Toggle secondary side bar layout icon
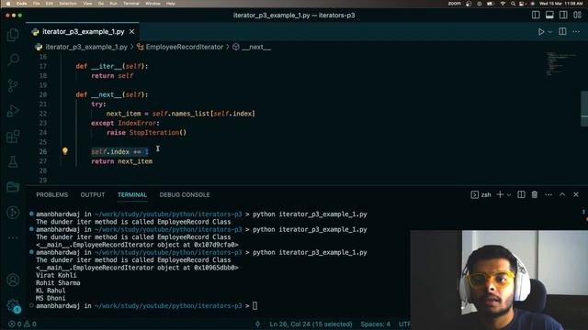The height and width of the screenshot is (330, 588). (x=563, y=15)
